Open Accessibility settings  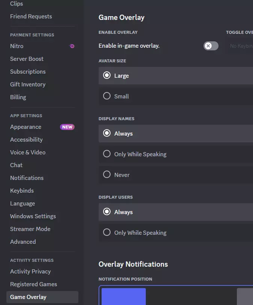[26, 140]
